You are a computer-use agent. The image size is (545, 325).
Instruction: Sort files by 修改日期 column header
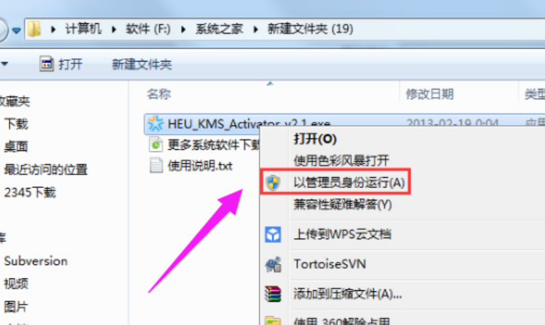click(429, 94)
